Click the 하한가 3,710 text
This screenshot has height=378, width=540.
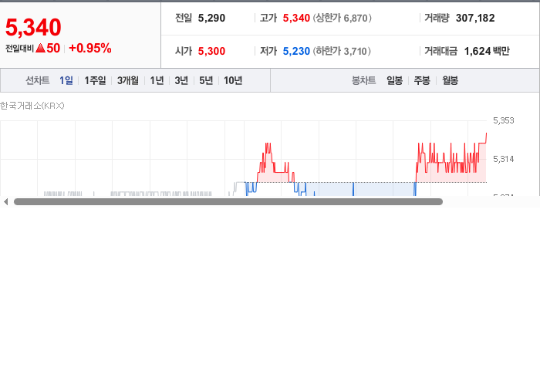click(342, 51)
